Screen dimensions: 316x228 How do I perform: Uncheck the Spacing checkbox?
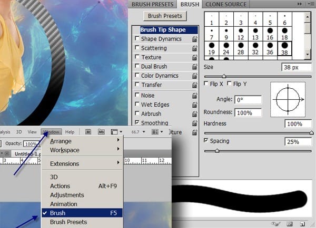[x=206, y=140]
